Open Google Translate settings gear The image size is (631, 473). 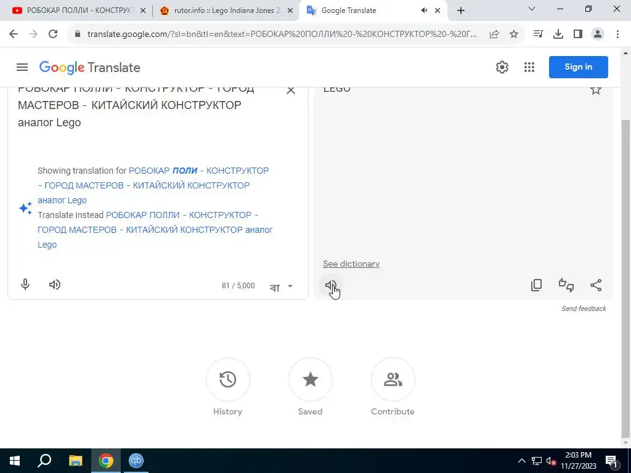pos(502,67)
